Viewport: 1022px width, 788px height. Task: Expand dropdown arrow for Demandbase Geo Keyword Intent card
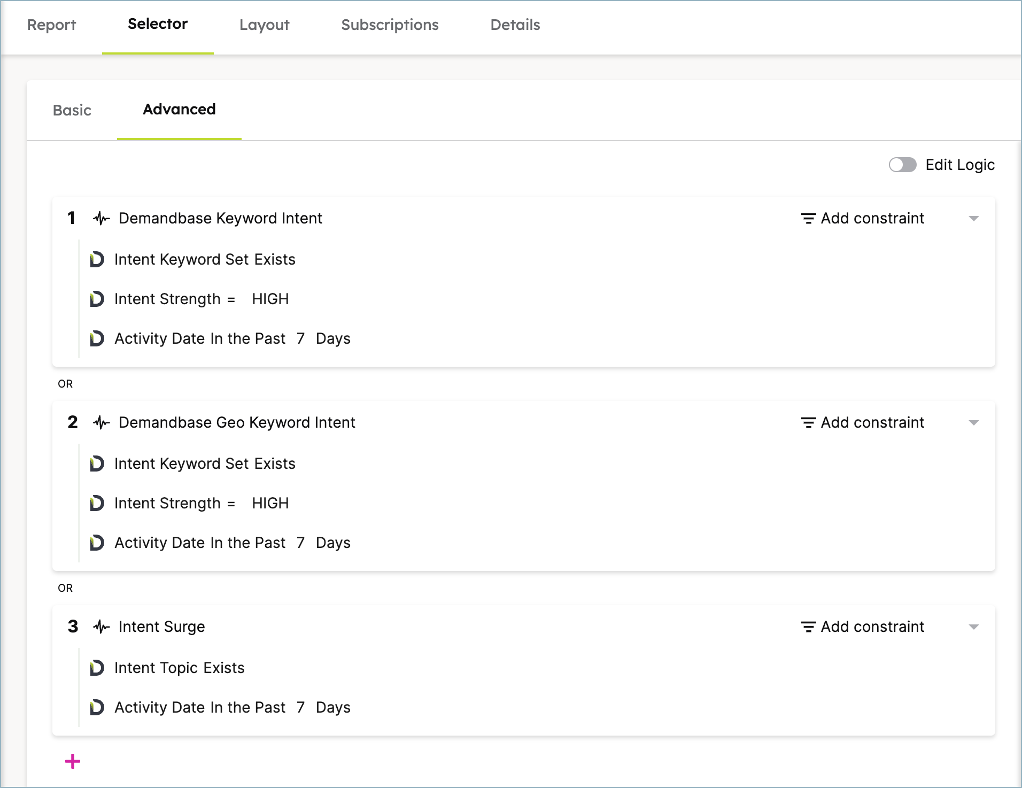(973, 423)
